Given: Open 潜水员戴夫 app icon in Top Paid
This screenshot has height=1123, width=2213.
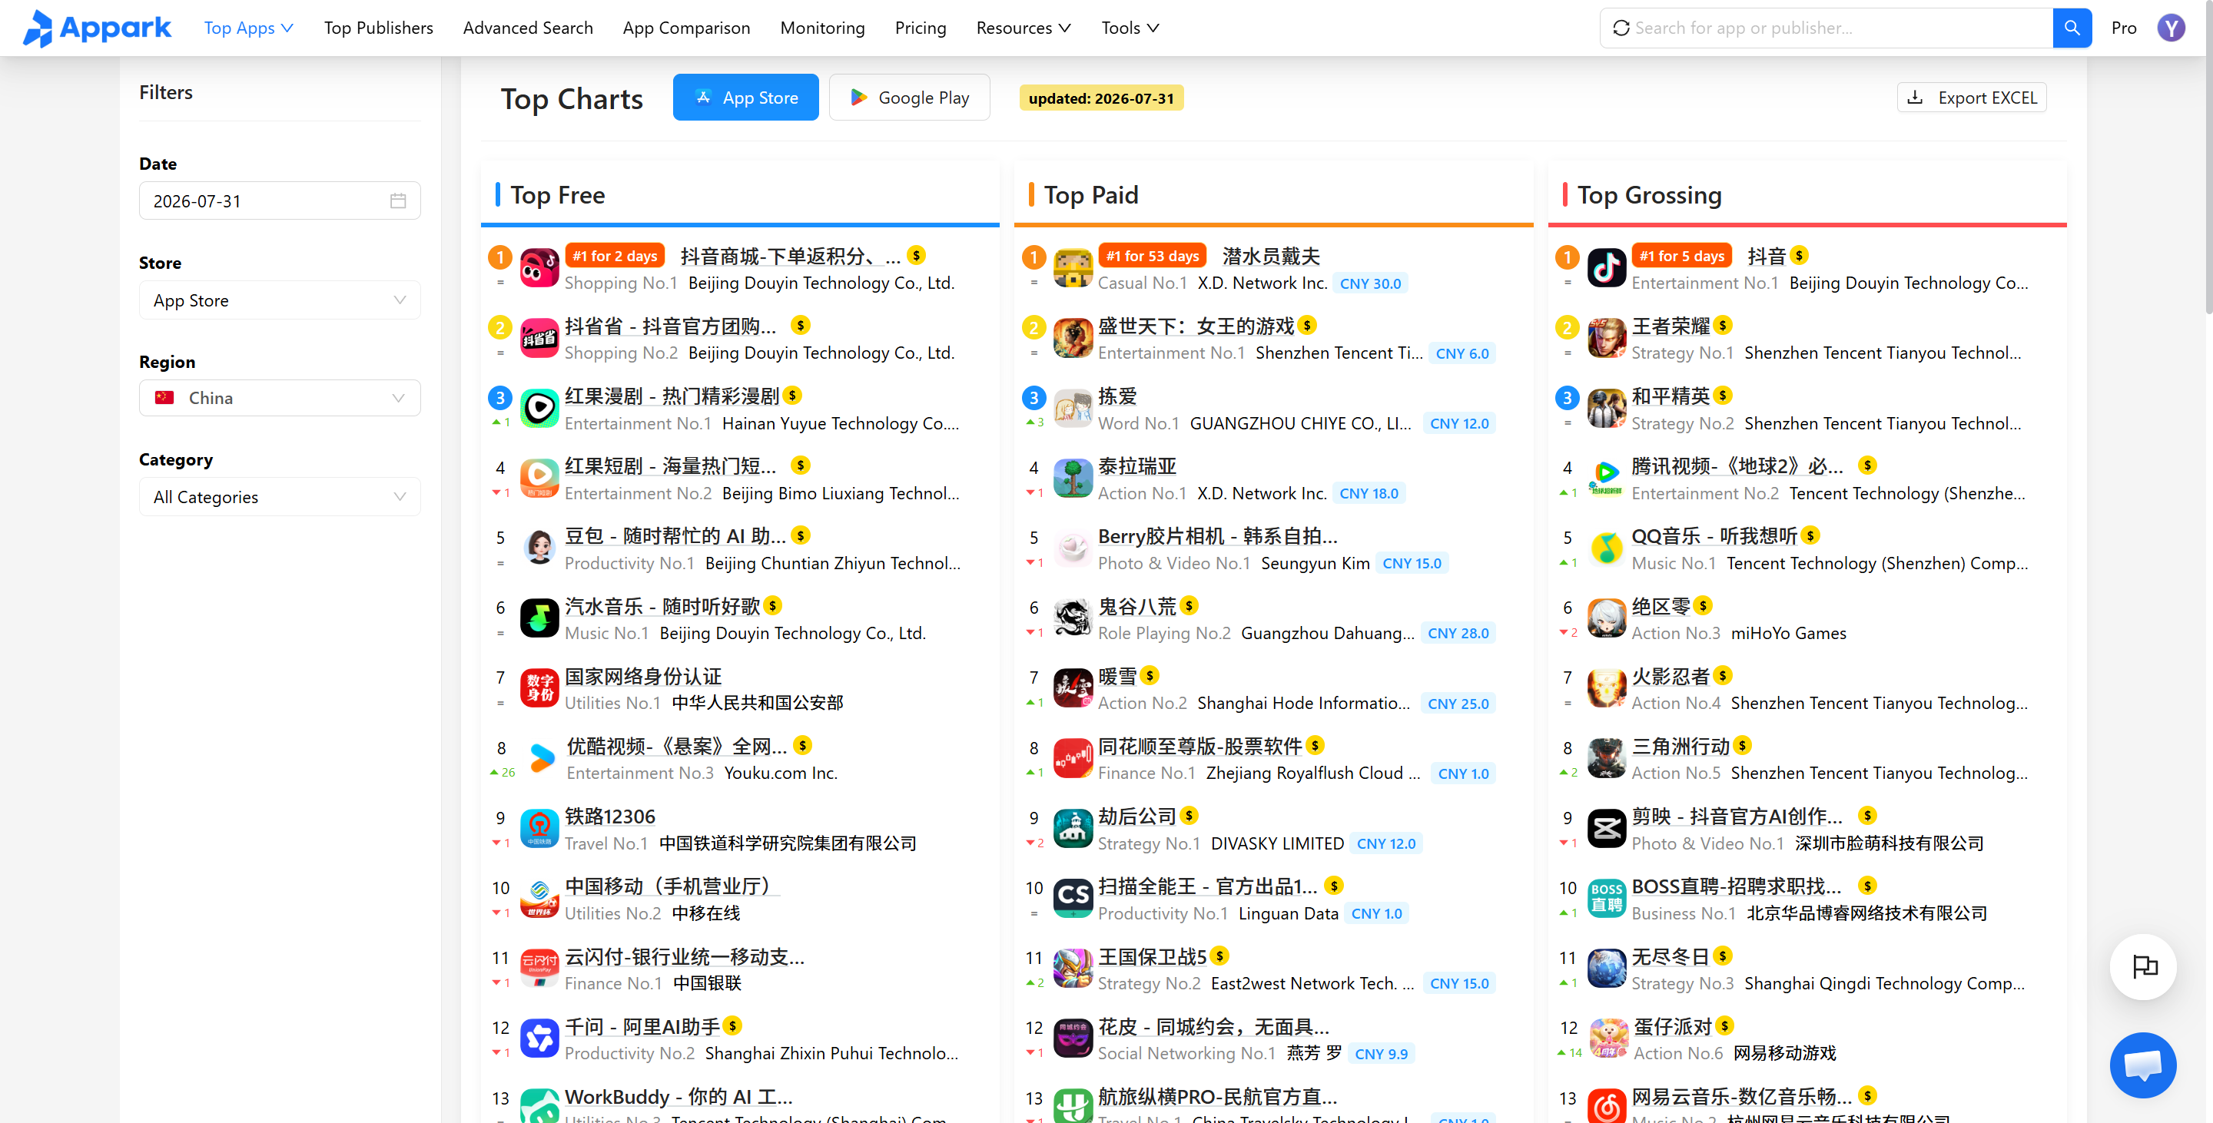Looking at the screenshot, I should tap(1073, 268).
